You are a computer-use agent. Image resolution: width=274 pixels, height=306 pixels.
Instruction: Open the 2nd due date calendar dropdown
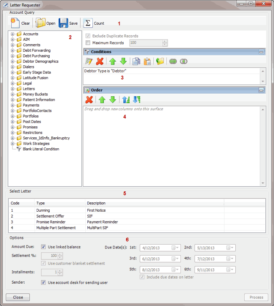tap(230, 248)
